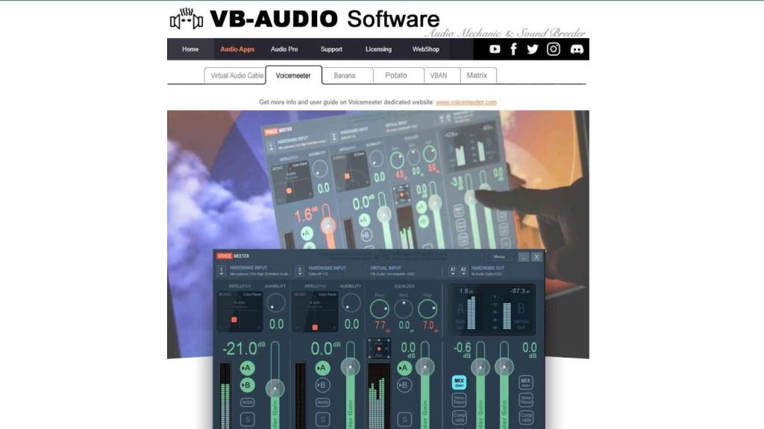764x429 pixels.
Task: Open the VB-Audio Twitter icon
Action: (533, 49)
